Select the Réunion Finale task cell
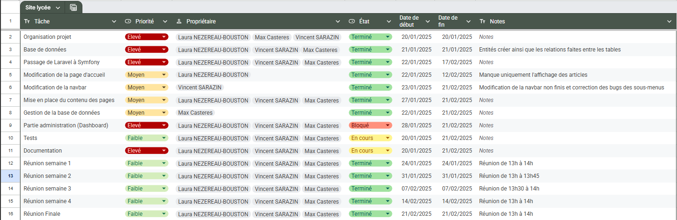The height and width of the screenshot is (220, 677). click(x=70, y=214)
